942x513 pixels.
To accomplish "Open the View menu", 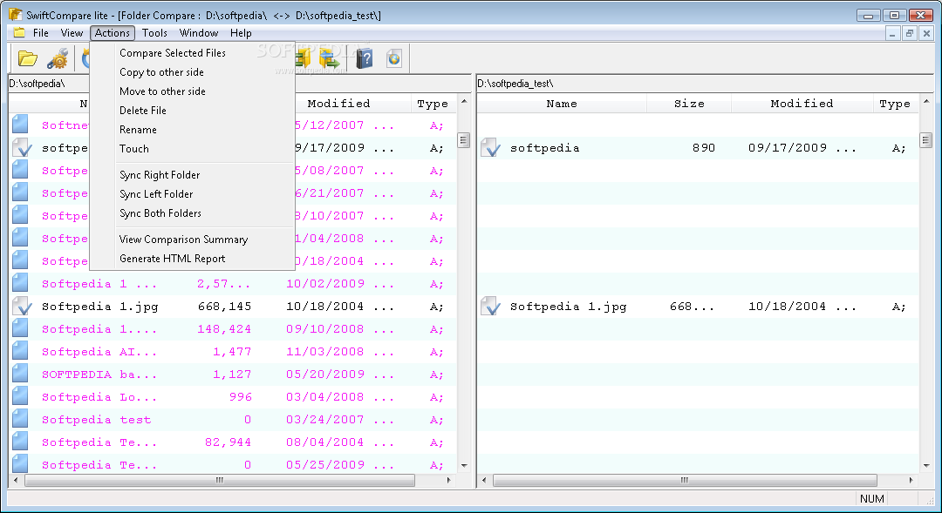I will click(72, 33).
